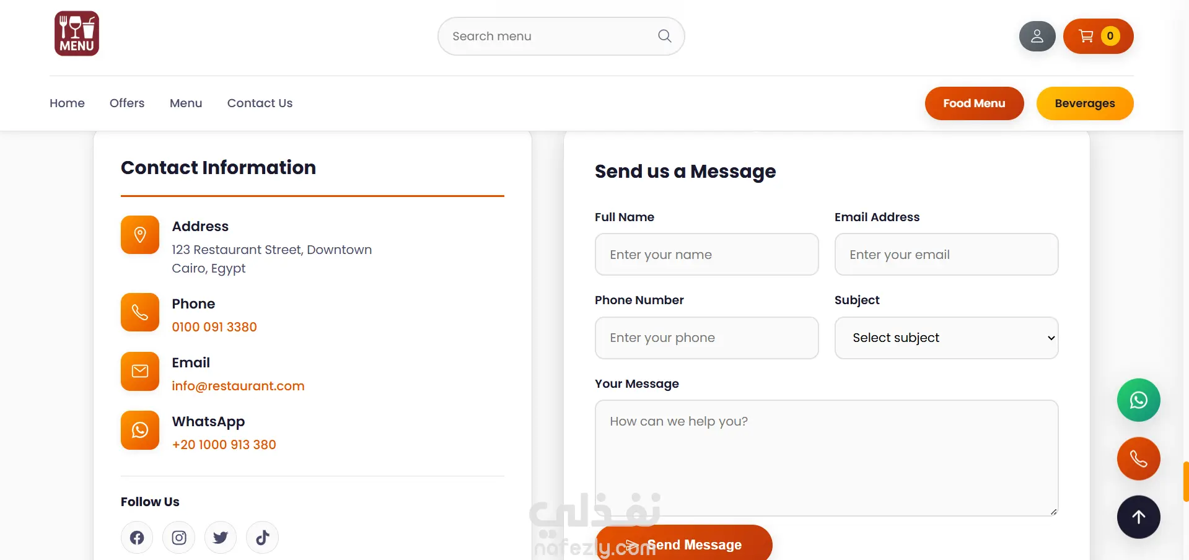The width and height of the screenshot is (1189, 560).
Task: Click the info@restaurant.com email link
Action: tap(238, 386)
